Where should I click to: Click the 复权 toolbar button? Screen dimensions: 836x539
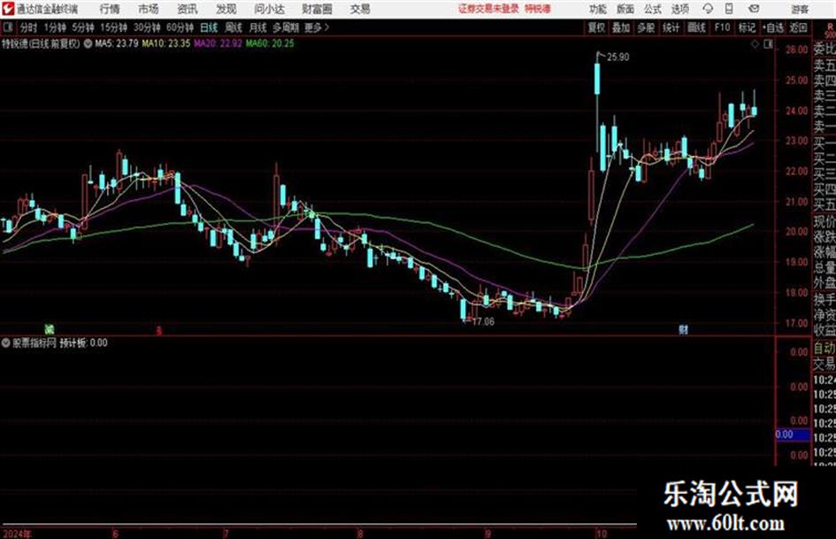pos(596,27)
